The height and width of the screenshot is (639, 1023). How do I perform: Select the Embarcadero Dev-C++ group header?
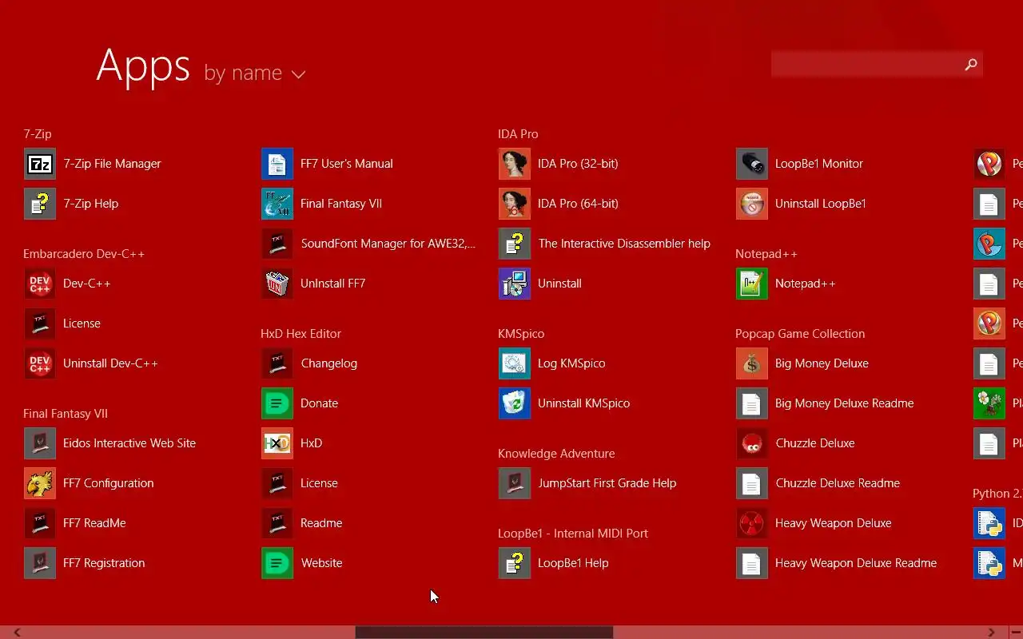tap(84, 254)
